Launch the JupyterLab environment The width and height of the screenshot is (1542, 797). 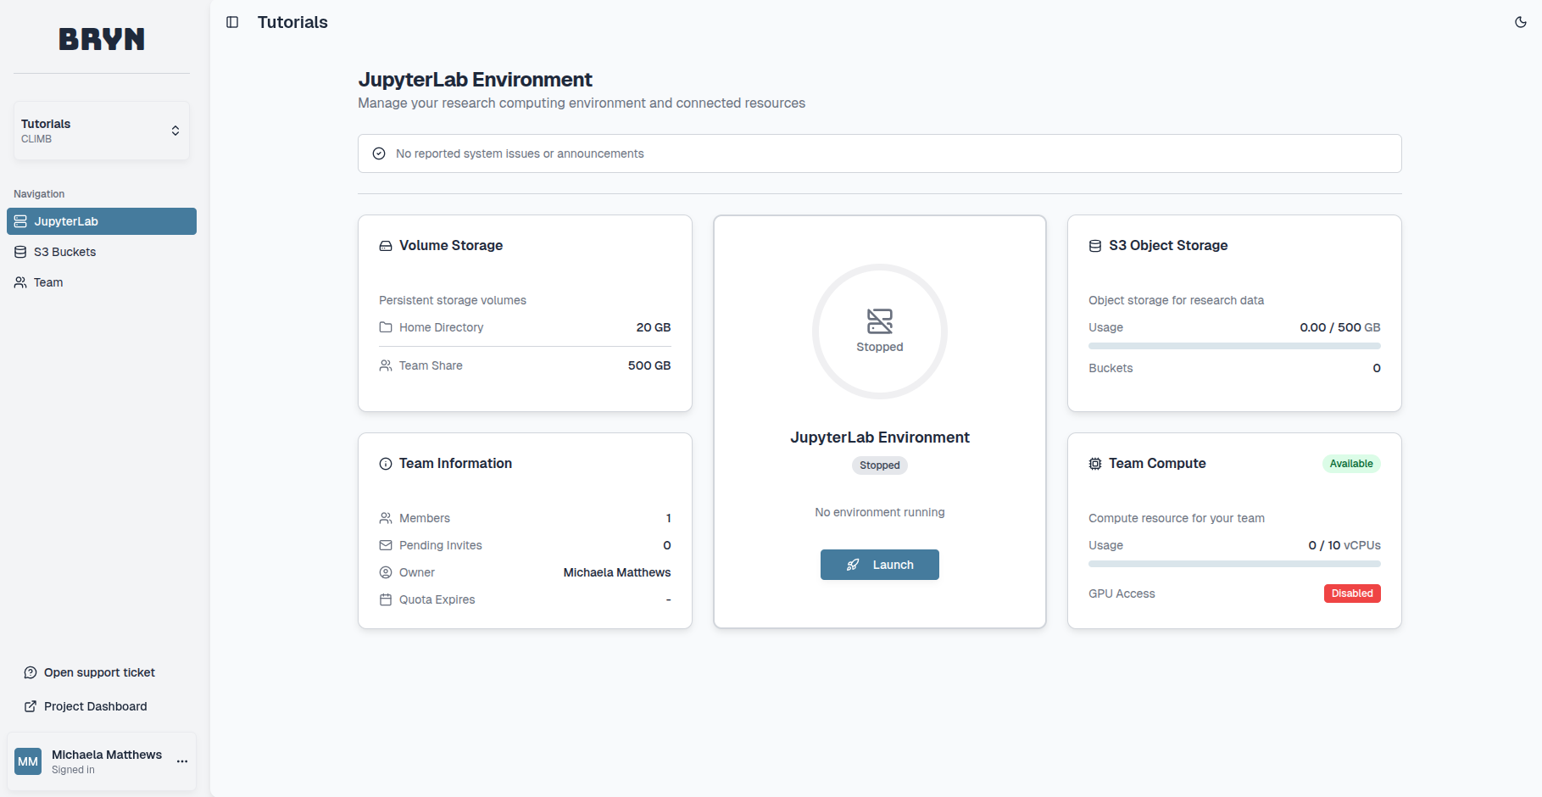(x=879, y=565)
